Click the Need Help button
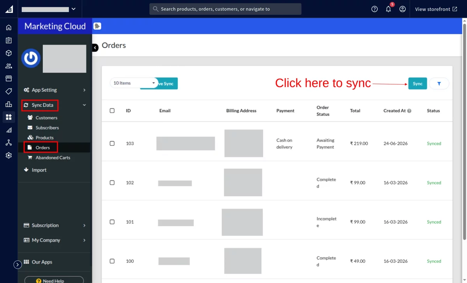467x283 pixels. pos(54,280)
